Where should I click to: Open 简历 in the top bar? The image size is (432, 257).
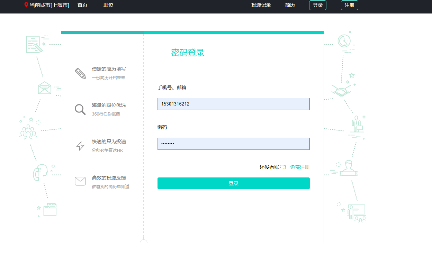click(290, 5)
